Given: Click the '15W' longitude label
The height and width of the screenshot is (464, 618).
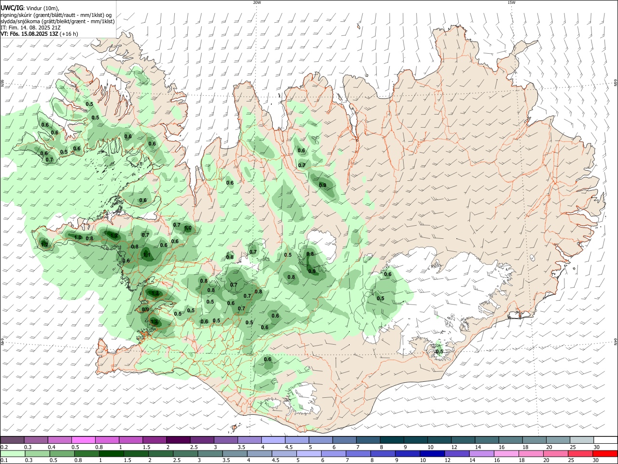Looking at the screenshot, I should click(511, 2).
